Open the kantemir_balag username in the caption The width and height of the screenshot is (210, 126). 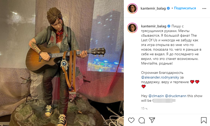[x=154, y=26]
